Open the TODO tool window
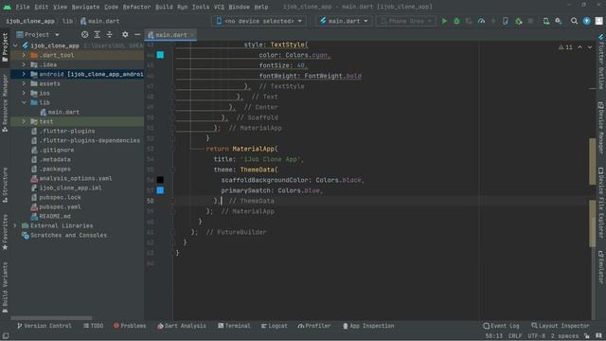 coord(94,326)
